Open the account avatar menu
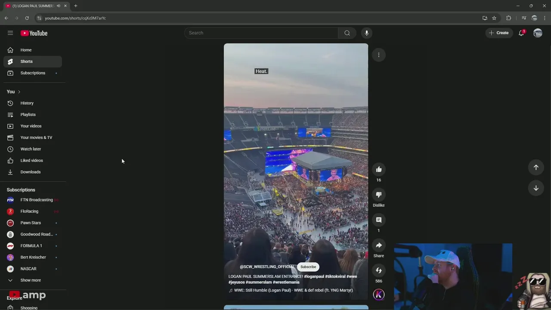551x310 pixels. point(538,33)
